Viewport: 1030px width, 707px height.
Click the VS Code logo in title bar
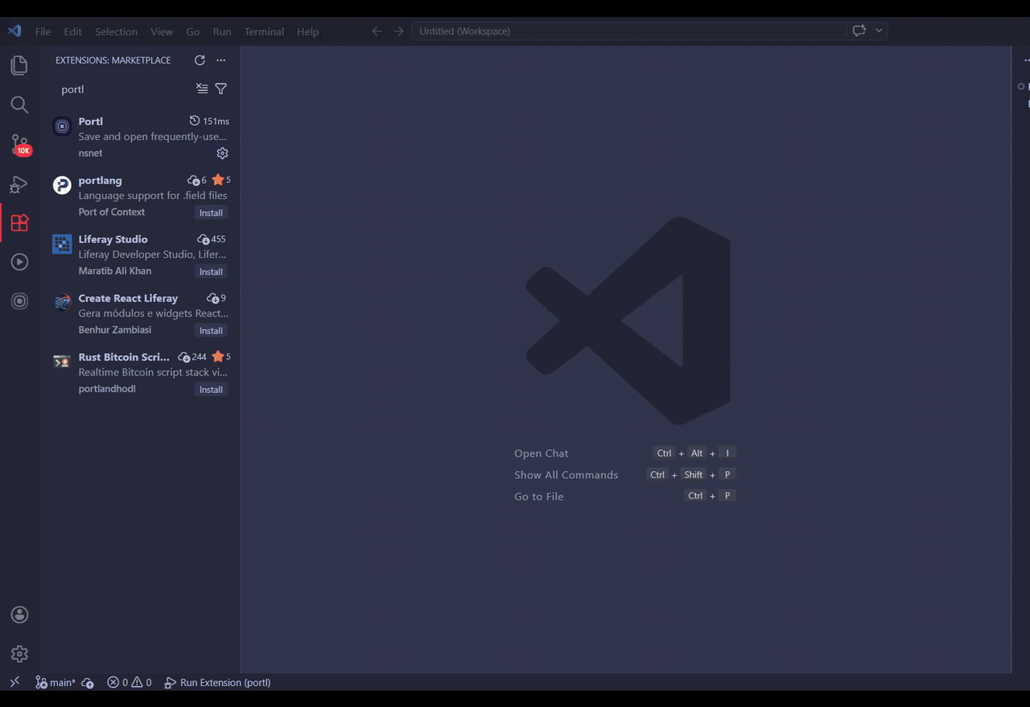point(14,31)
